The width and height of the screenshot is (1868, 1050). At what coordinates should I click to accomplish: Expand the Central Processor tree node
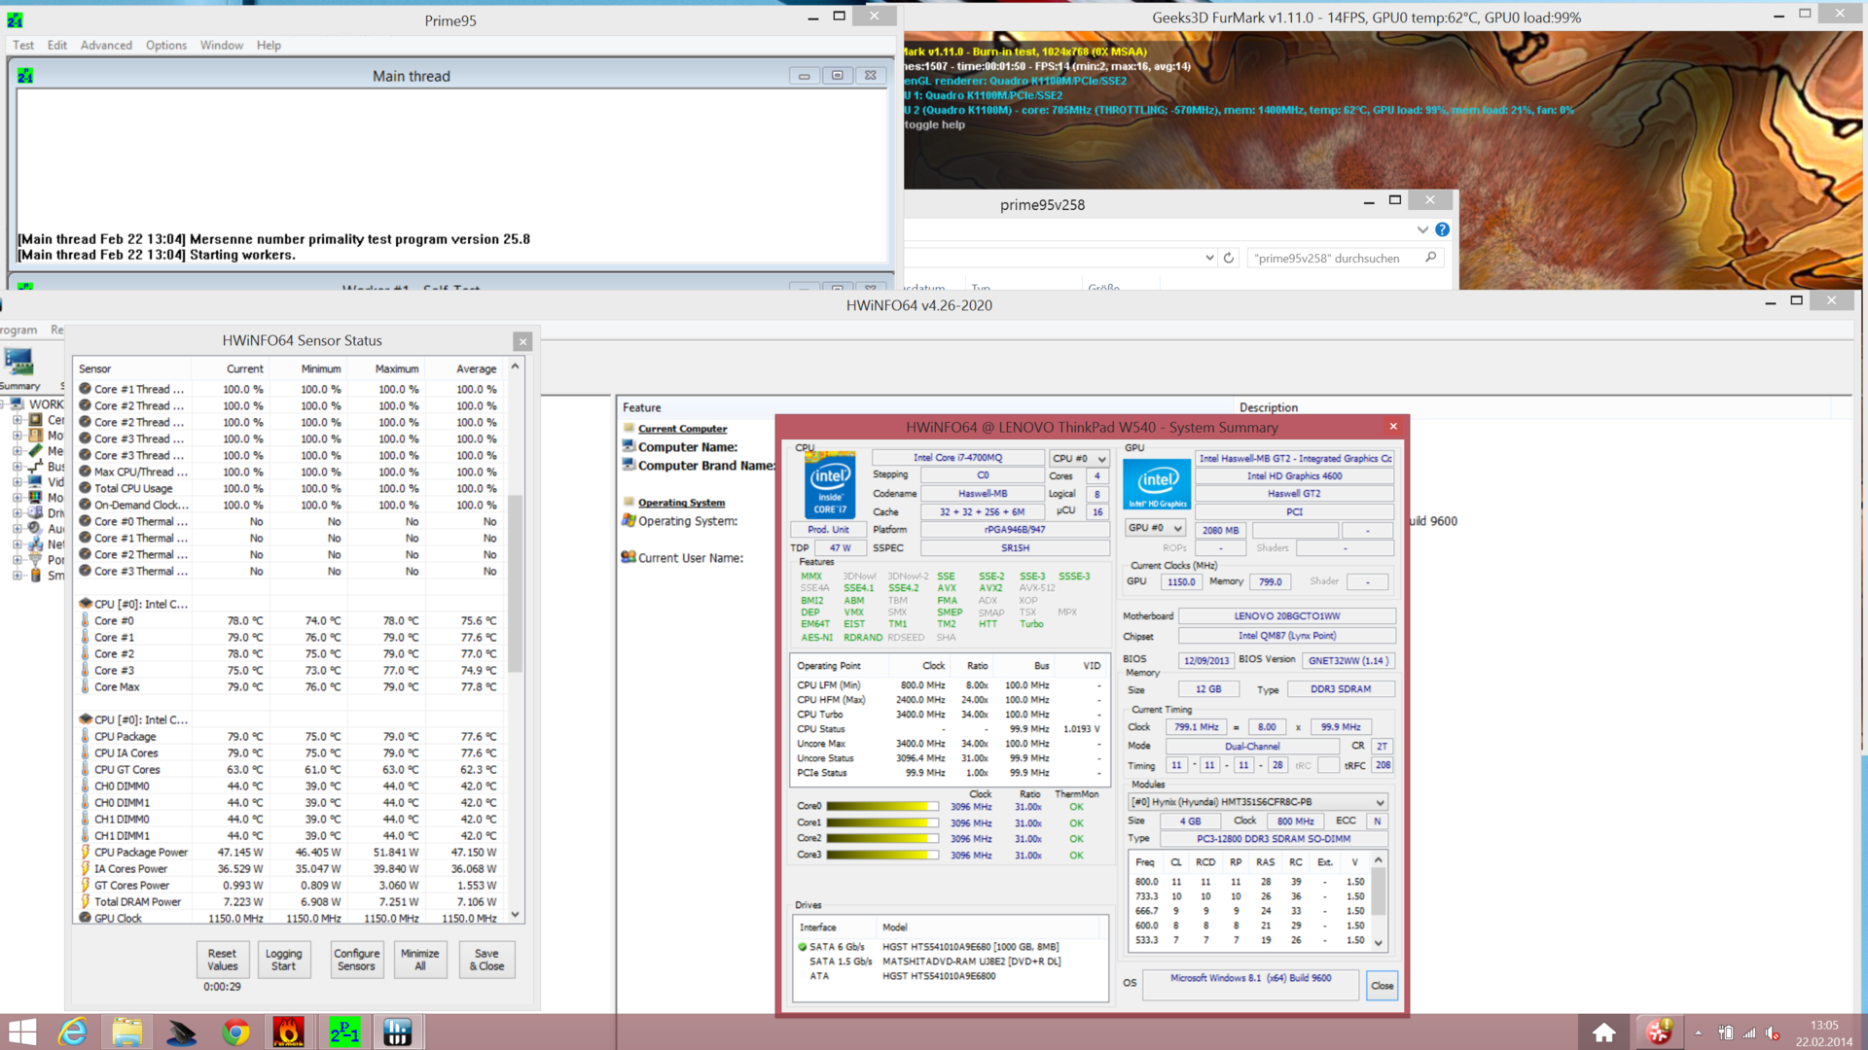17,420
